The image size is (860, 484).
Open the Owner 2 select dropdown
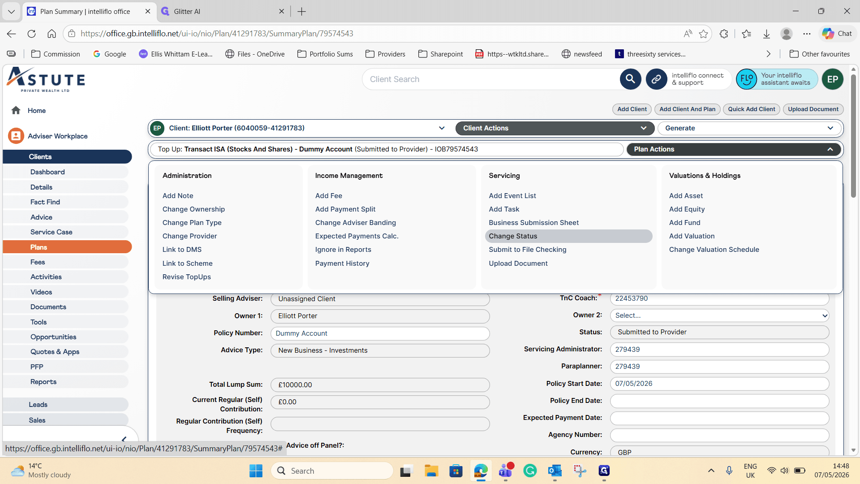[719, 315]
